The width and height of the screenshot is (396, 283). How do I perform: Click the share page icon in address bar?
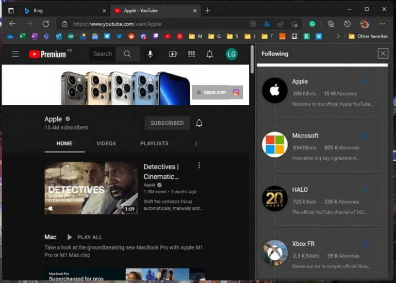point(280,24)
